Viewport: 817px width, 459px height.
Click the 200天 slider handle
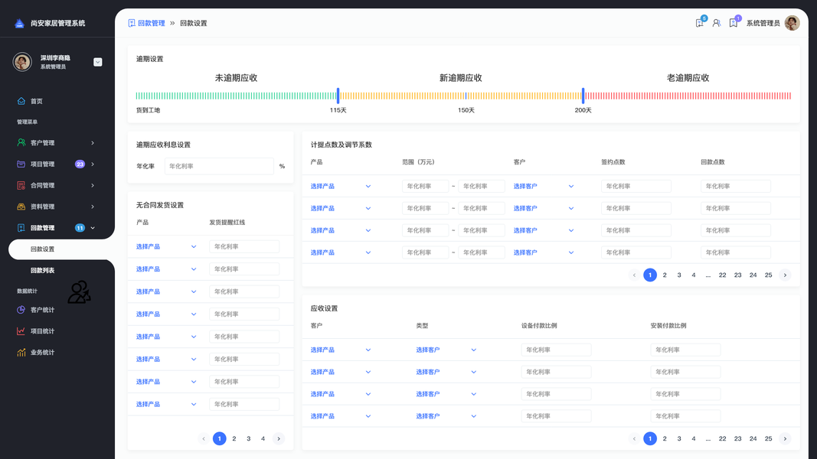[583, 96]
